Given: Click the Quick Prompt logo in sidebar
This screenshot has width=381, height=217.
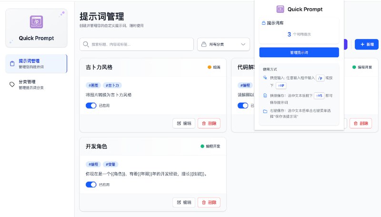Looking at the screenshot, I should [x=36, y=21].
